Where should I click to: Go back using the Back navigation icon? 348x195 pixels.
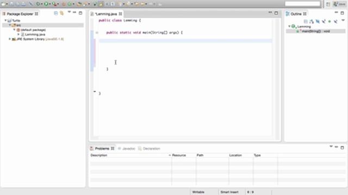click(142, 4)
